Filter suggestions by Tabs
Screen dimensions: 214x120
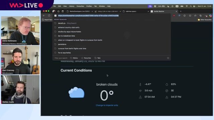point(97,58)
